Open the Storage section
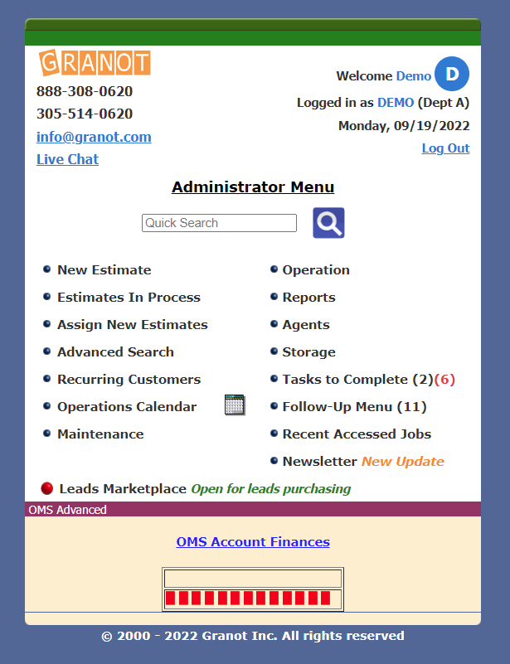The width and height of the screenshot is (510, 664). [308, 352]
